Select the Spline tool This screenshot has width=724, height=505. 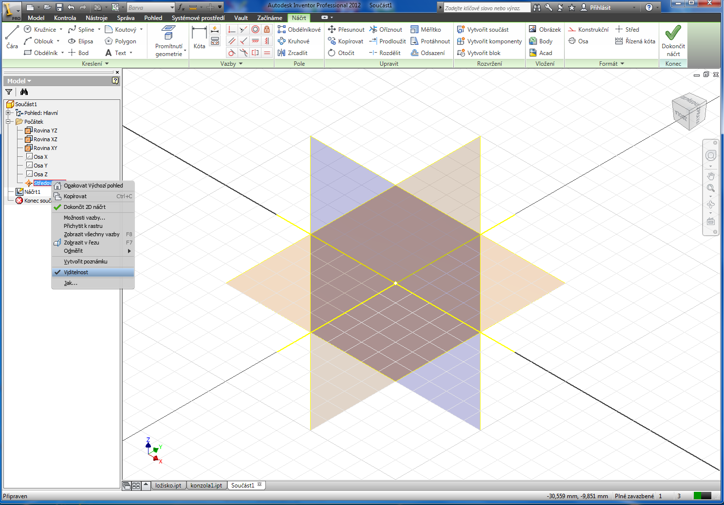(x=81, y=30)
